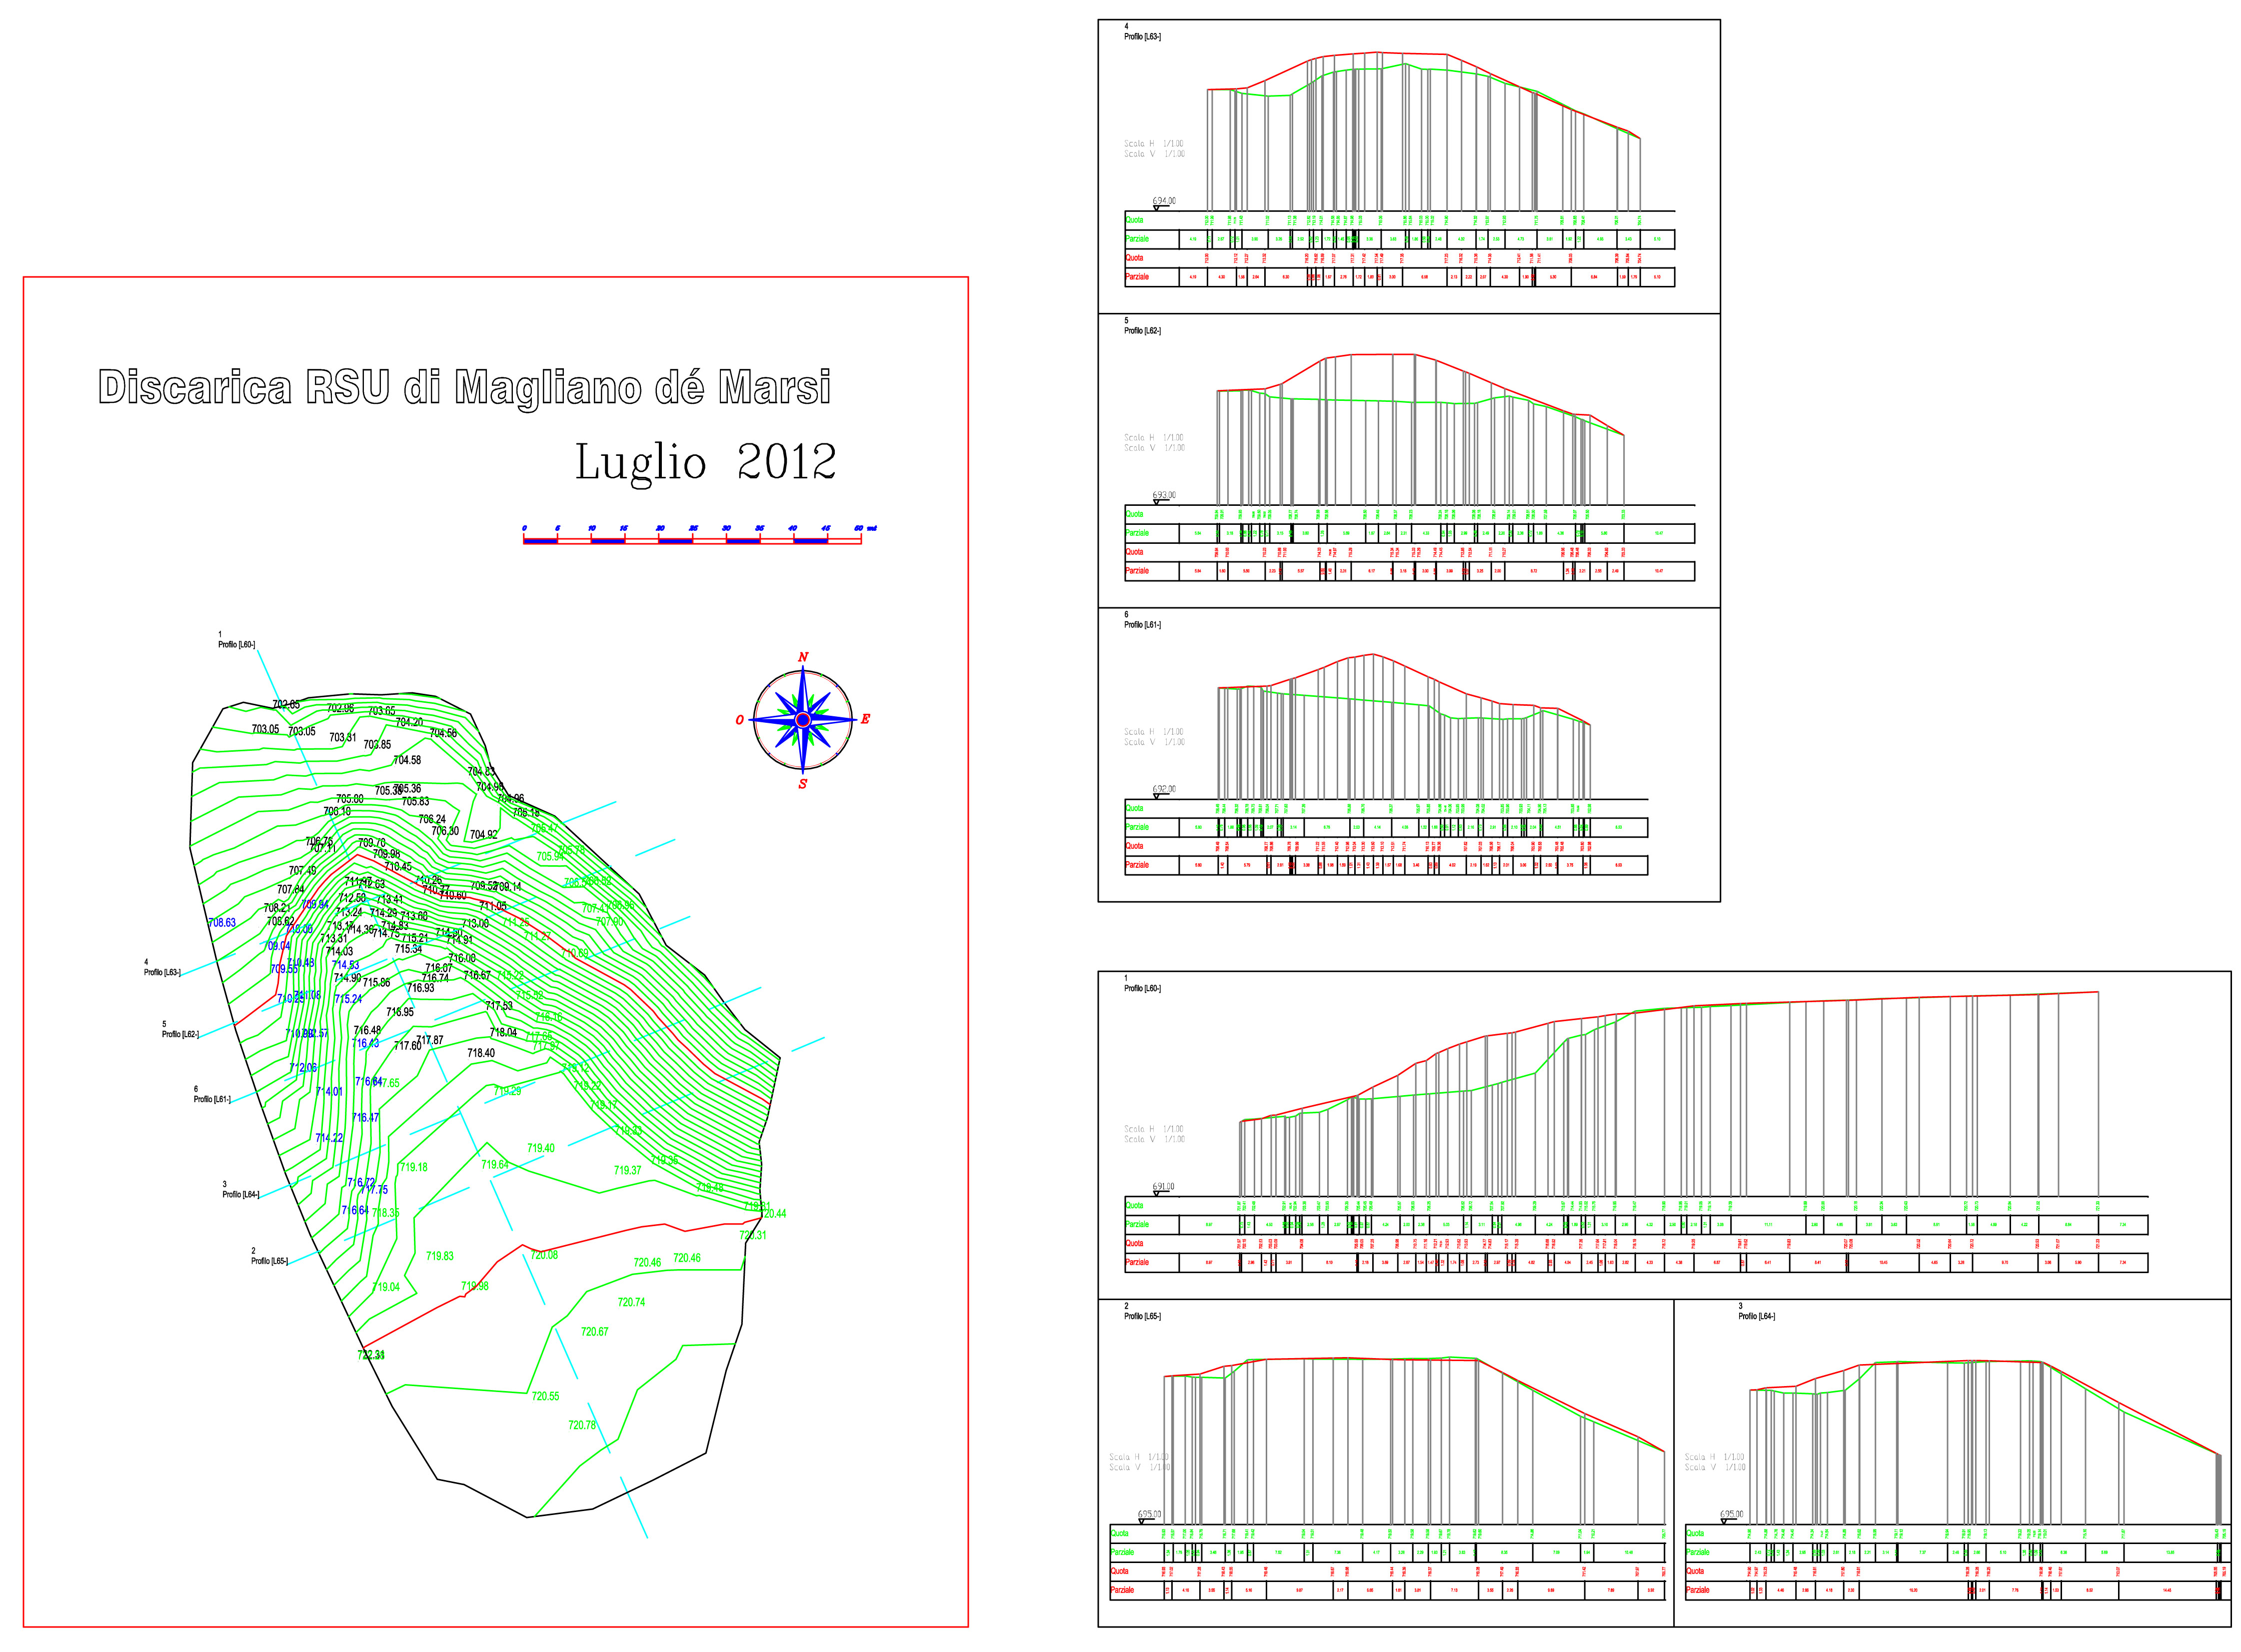Click the 720.78 elevation label on the map
This screenshot has height=1652, width=2241.
click(582, 1425)
